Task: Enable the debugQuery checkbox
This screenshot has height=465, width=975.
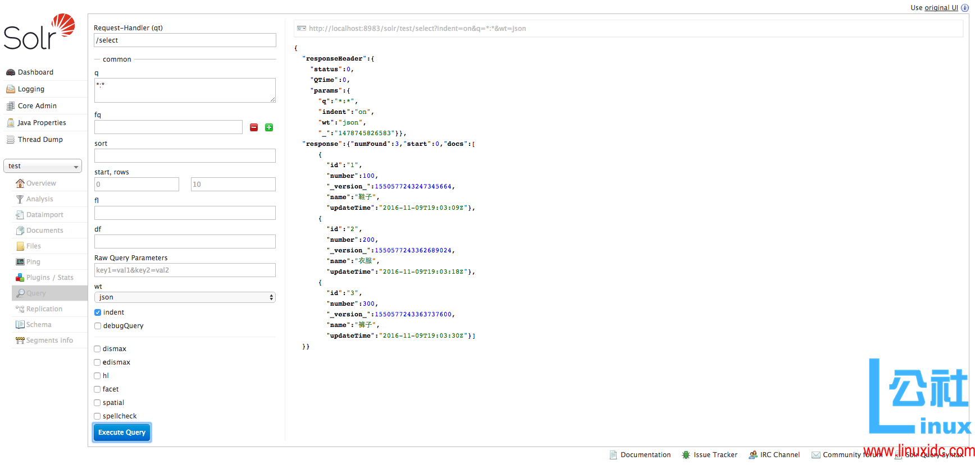Action: pos(98,326)
